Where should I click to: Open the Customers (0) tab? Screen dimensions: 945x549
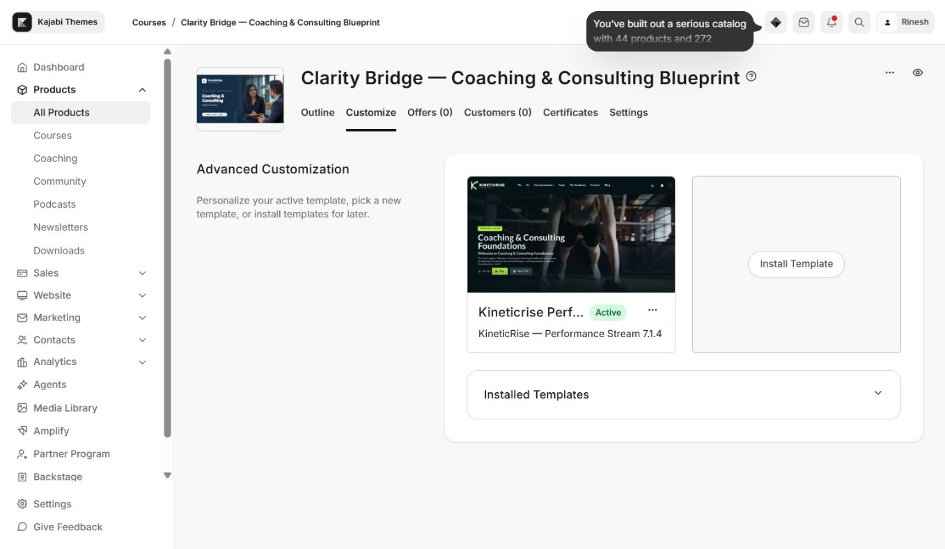[498, 112]
